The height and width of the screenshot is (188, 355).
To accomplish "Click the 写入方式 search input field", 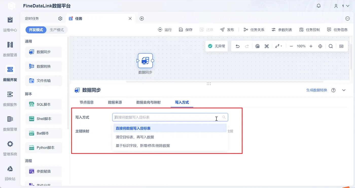I will 170,117.
